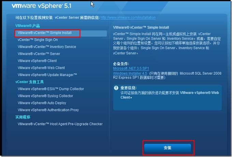Choose vSphere Syslog Collector
Viewport: 232px width, 157px height.
click(x=45, y=96)
